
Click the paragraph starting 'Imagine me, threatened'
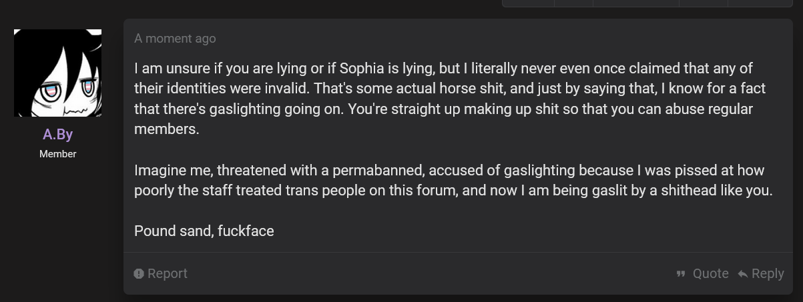click(453, 180)
